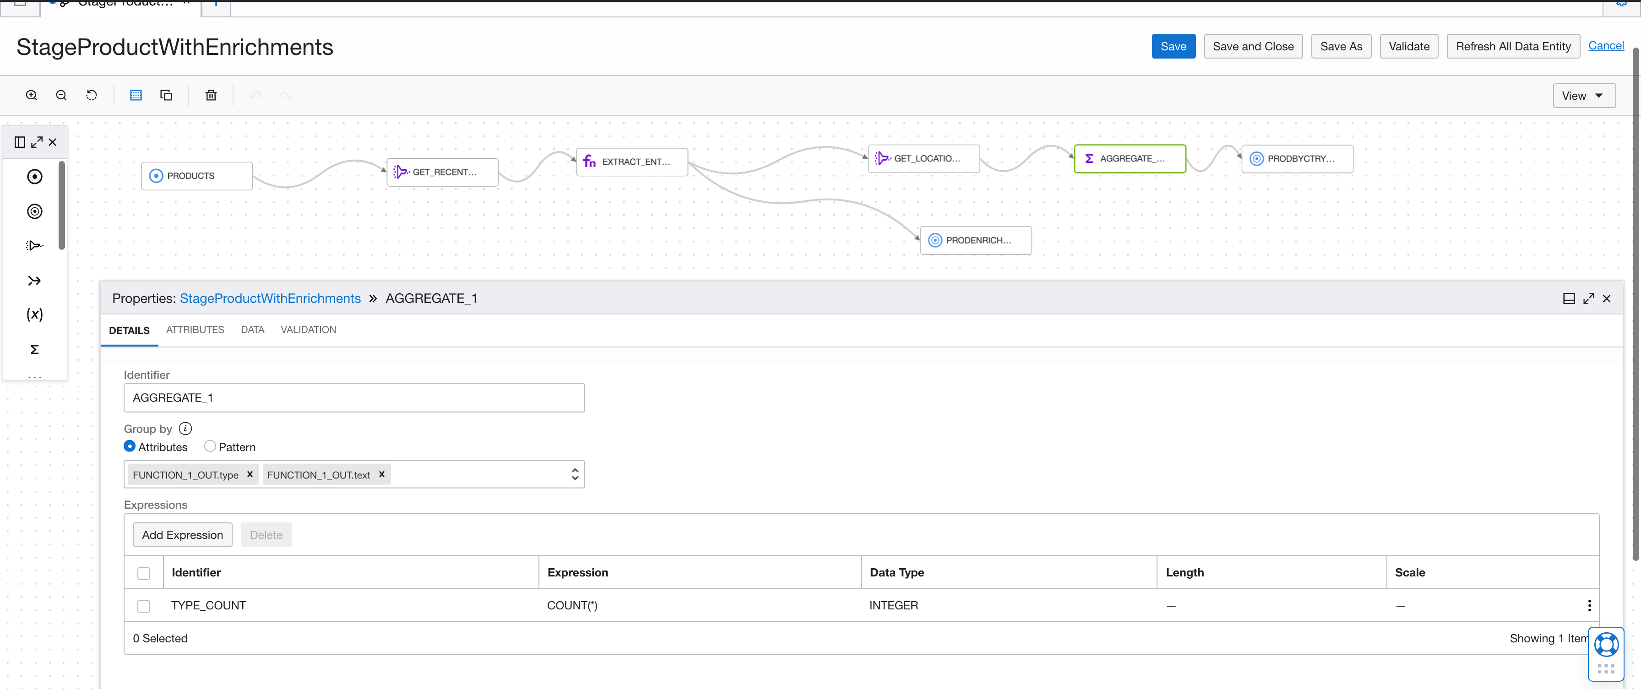Open the group by attributes selector stepper

574,474
